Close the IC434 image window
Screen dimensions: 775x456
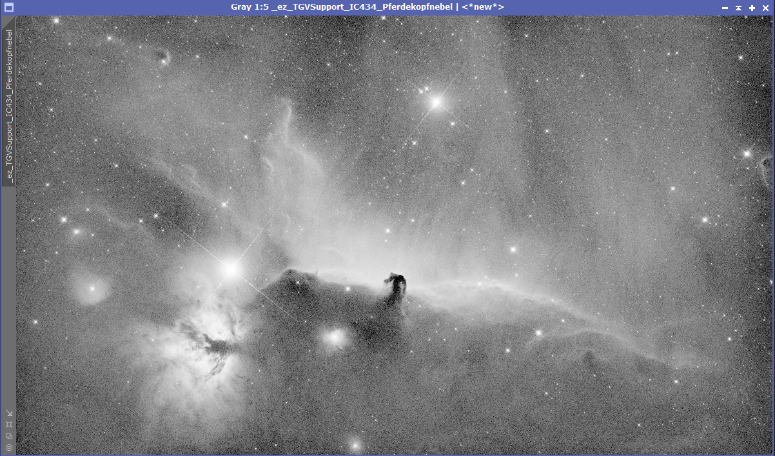pos(765,7)
